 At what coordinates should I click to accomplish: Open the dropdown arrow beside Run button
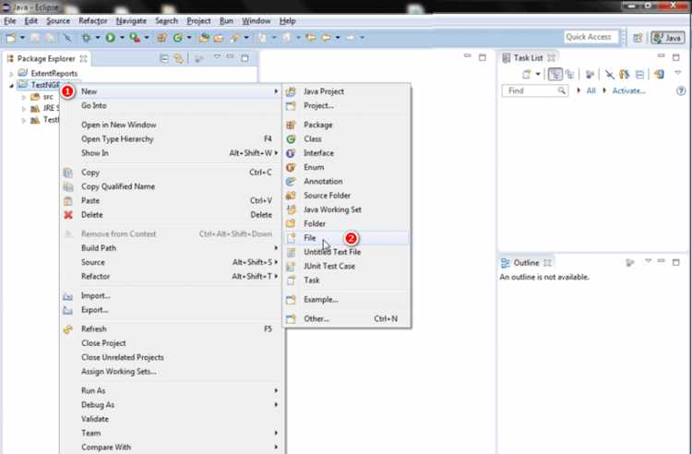(122, 38)
